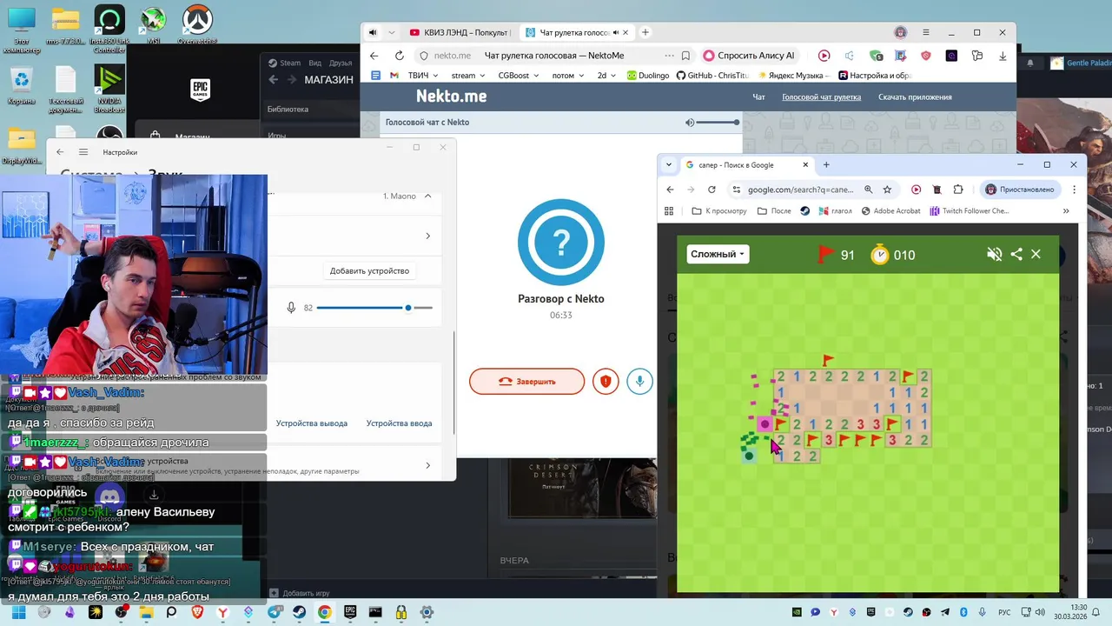Report the interlocutor with red shield button
Viewport: 1112px width, 626px height.
coord(606,381)
